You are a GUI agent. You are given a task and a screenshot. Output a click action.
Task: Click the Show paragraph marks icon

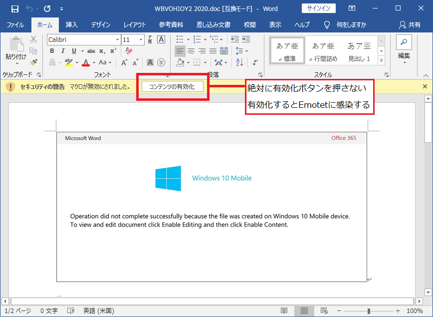tap(255, 62)
